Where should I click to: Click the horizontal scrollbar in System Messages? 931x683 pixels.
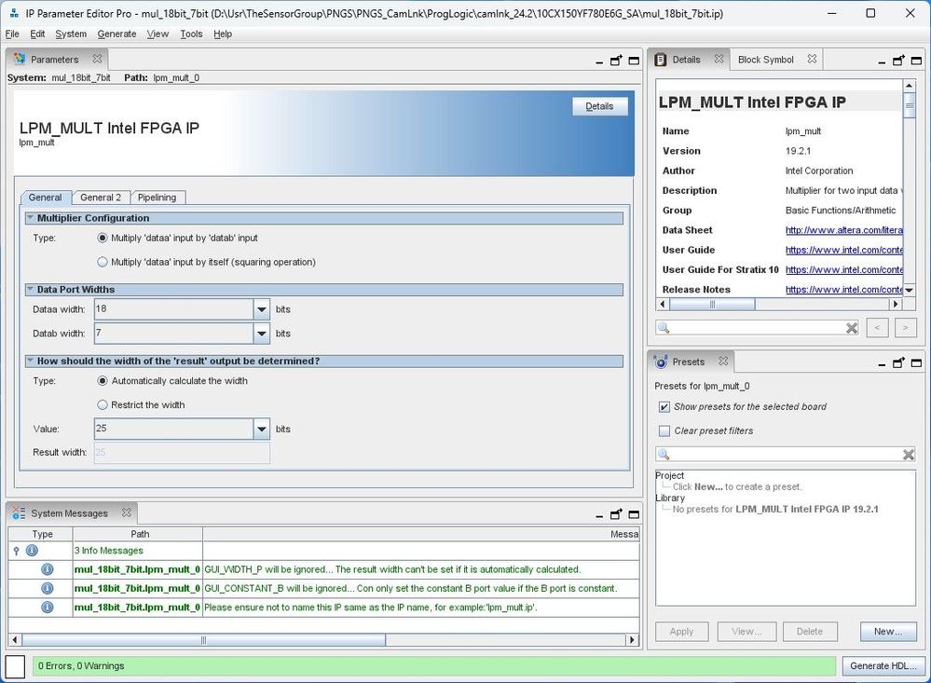coord(204,639)
